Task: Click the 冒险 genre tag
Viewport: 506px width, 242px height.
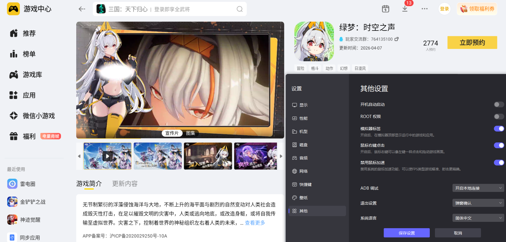Action: coord(301,68)
